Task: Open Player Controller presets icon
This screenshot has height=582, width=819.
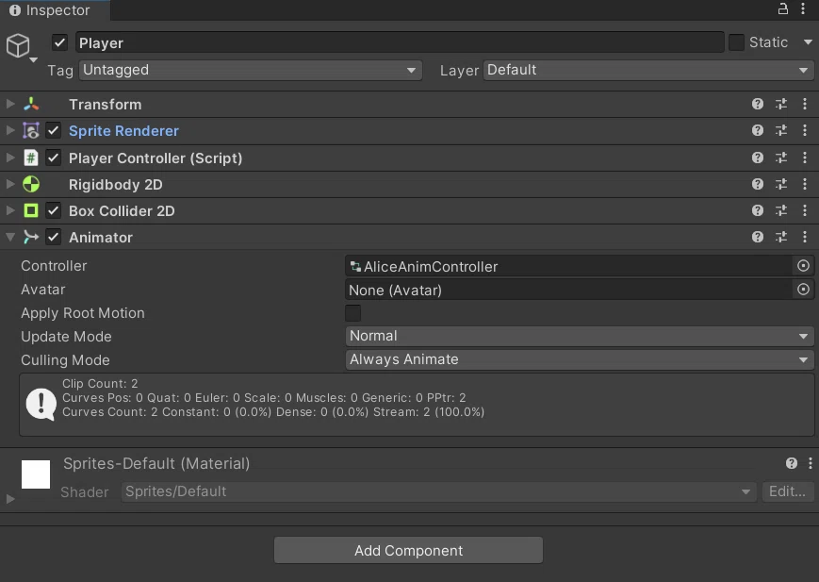Action: pyautogui.click(x=781, y=158)
